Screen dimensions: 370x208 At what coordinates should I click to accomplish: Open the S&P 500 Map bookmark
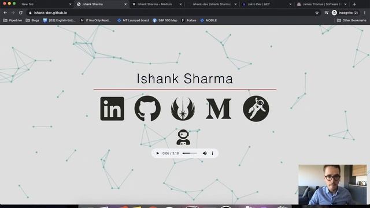[165, 21]
